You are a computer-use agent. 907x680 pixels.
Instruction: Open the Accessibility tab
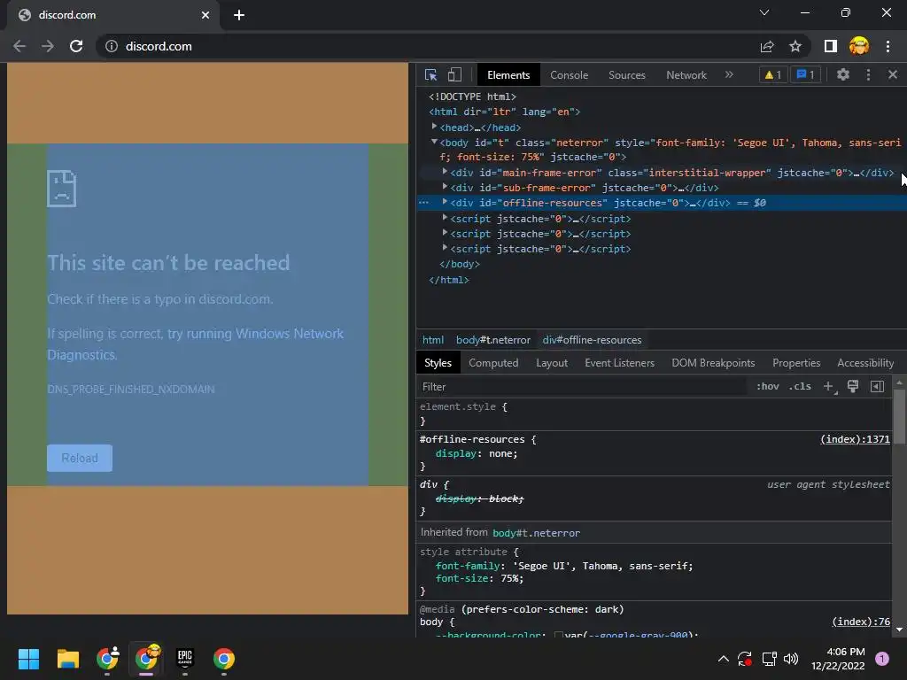click(x=864, y=363)
